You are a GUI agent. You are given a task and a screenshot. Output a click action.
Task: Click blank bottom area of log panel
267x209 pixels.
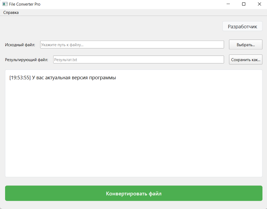(x=133, y=165)
